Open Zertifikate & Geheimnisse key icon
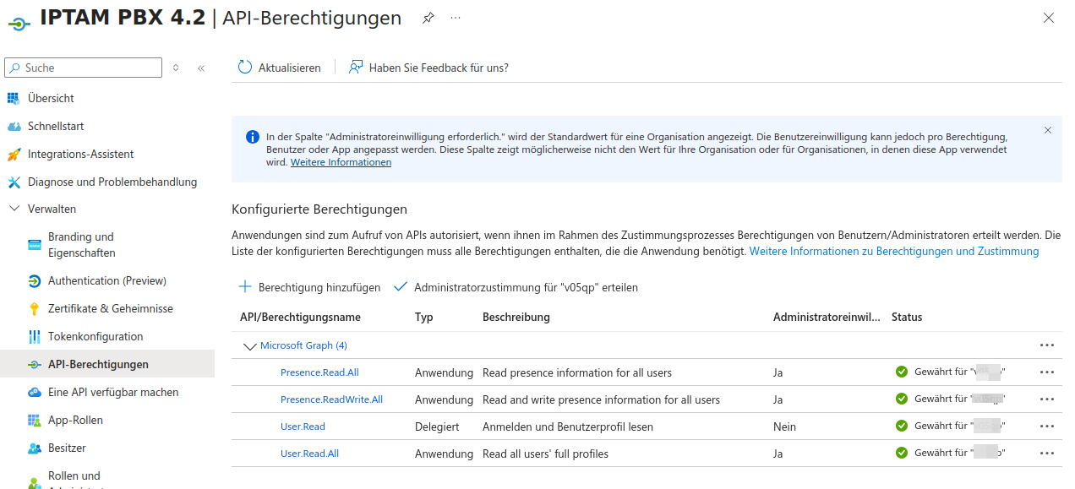 tap(35, 309)
